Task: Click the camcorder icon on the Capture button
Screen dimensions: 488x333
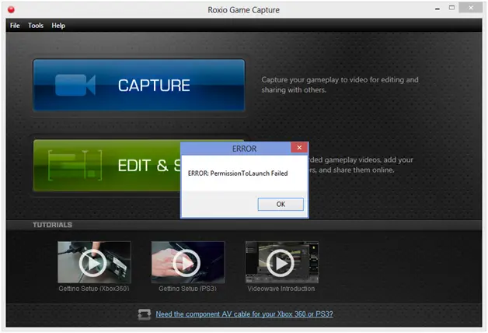Action: [75, 85]
